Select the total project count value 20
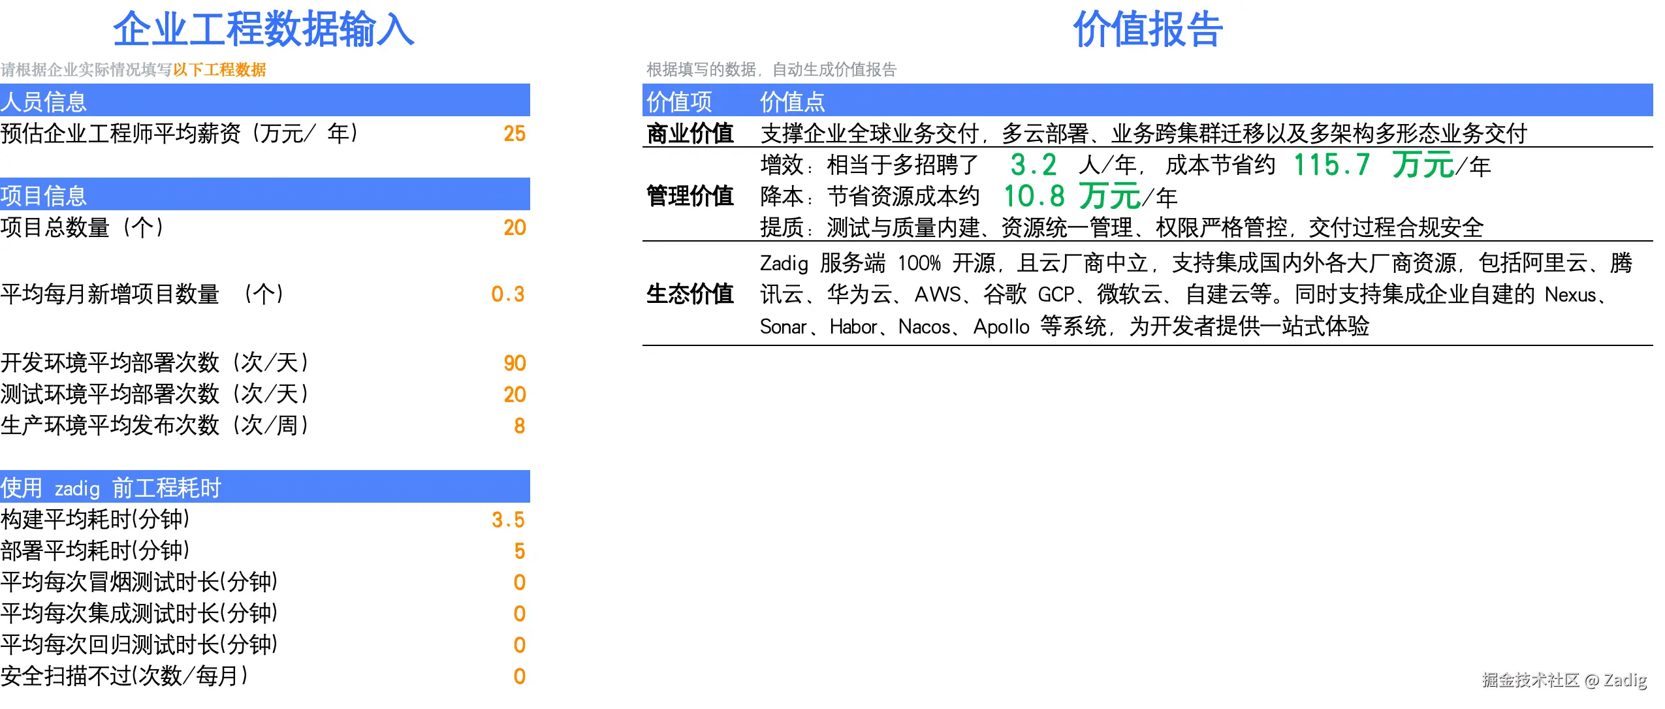Image resolution: width=1665 pixels, height=709 pixels. tap(514, 228)
